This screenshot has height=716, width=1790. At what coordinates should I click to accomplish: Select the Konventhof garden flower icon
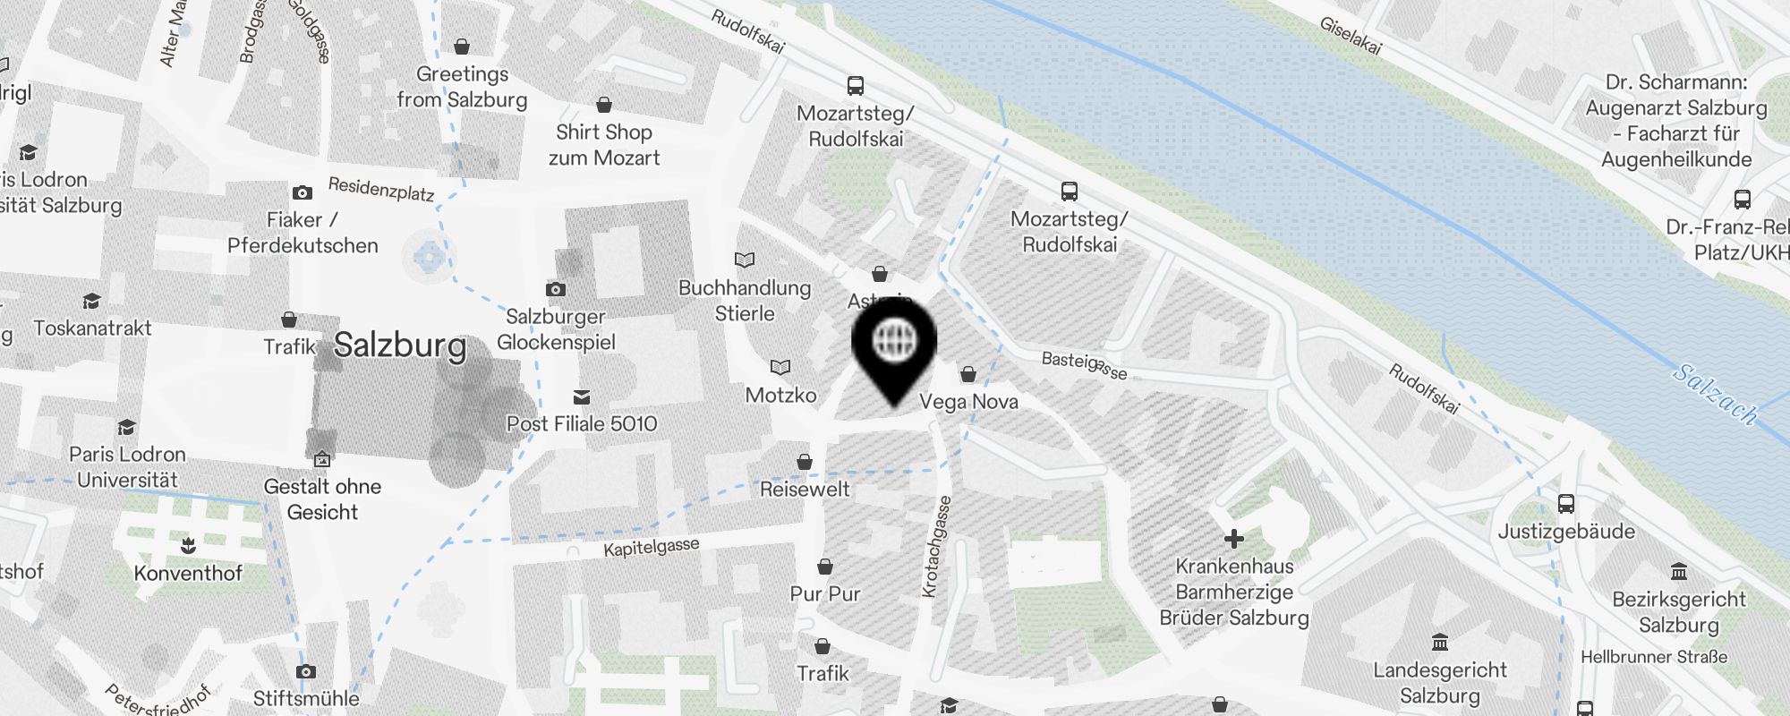click(x=188, y=545)
